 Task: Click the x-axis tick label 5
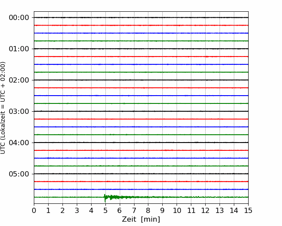105,210
